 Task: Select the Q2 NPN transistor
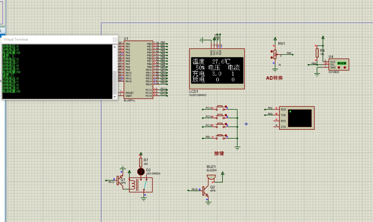[205, 190]
